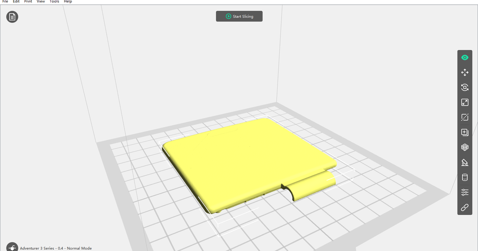Screen dimensions: 478x251
Task: Open the Supports tool
Action: [x=464, y=162]
